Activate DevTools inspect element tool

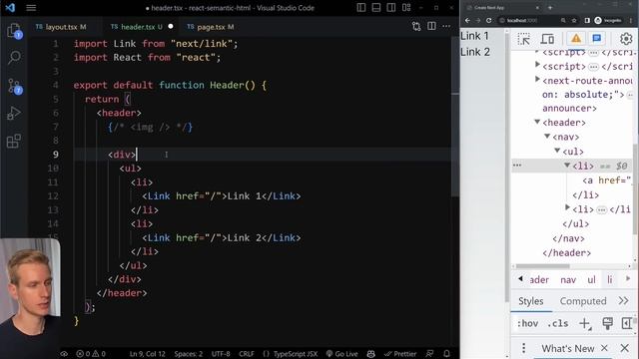[523, 39]
